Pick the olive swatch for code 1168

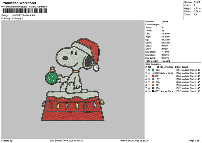tap(153, 82)
